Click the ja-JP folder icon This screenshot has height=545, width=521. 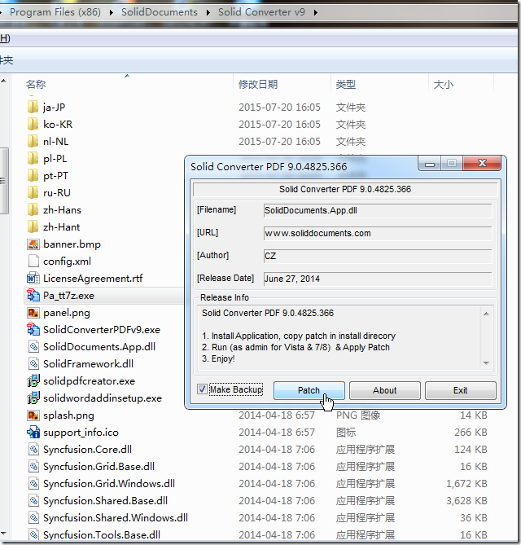click(33, 107)
